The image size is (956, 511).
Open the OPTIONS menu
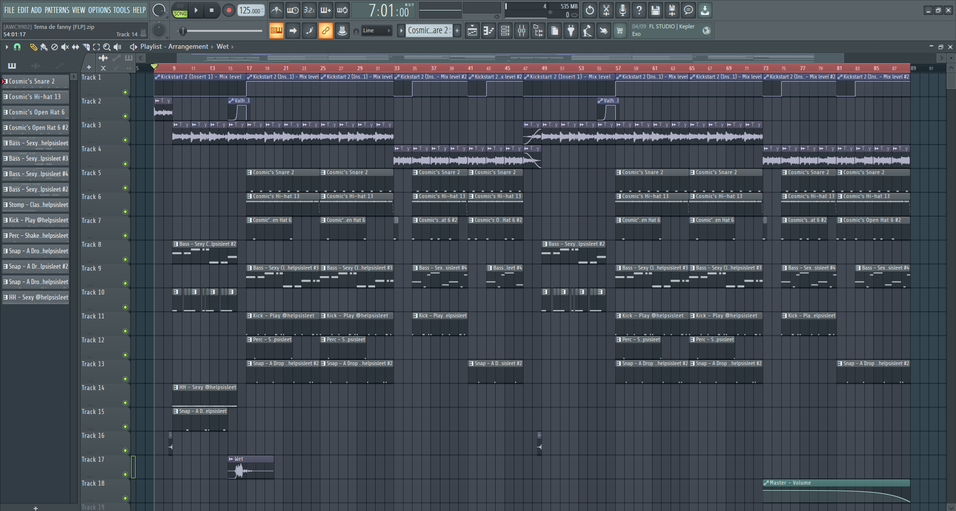(100, 10)
